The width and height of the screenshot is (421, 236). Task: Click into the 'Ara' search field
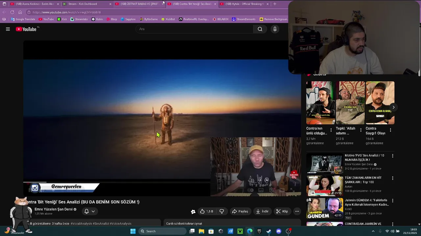[194, 29]
